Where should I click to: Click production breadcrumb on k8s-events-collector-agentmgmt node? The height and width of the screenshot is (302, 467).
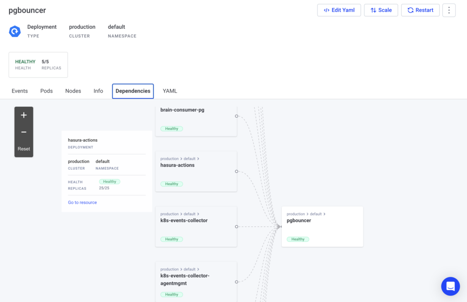click(170, 269)
